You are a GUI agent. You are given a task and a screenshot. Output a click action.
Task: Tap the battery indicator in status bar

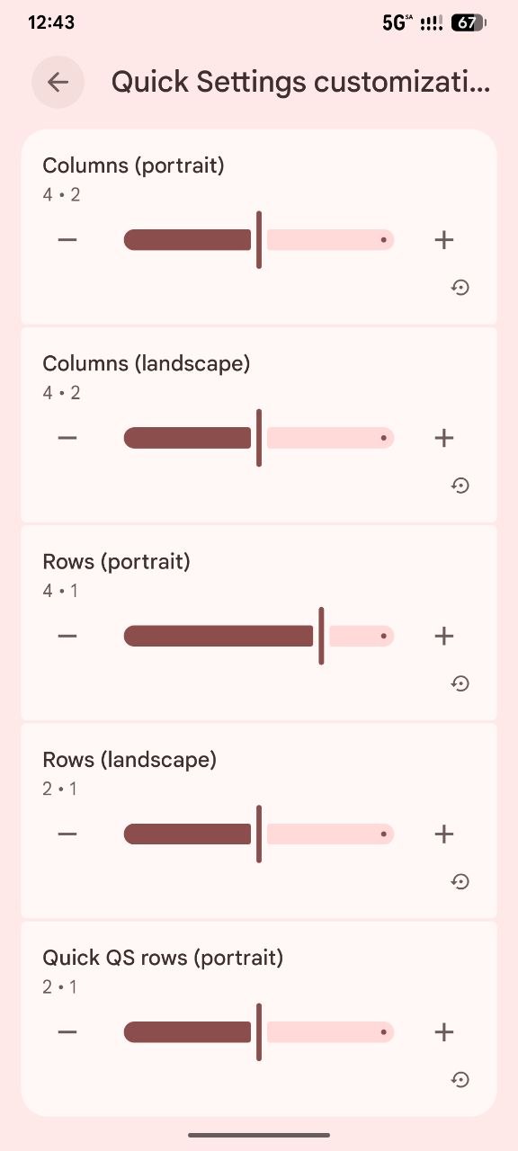tap(468, 23)
